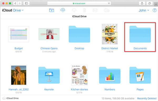This screenshot has height=101, width=158.
Task: Click the Add People share icon
Action: click(x=107, y=10)
